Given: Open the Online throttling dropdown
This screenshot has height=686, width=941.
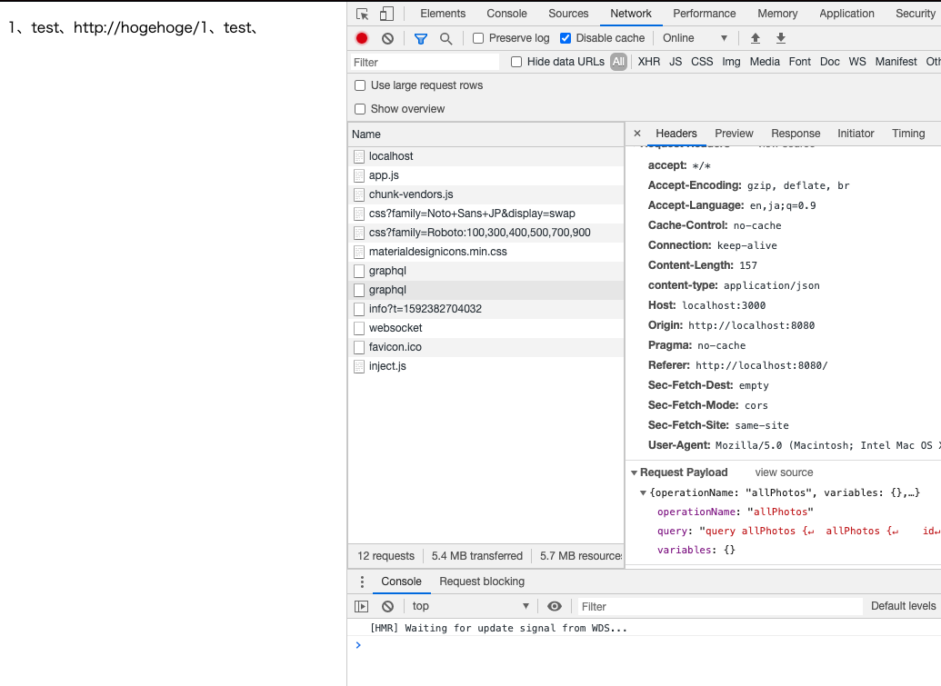Looking at the screenshot, I should pos(695,38).
